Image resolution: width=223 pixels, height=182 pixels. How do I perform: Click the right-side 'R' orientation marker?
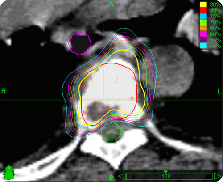(x=4, y=91)
